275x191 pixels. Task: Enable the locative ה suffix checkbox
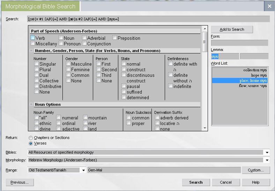coord(157,123)
